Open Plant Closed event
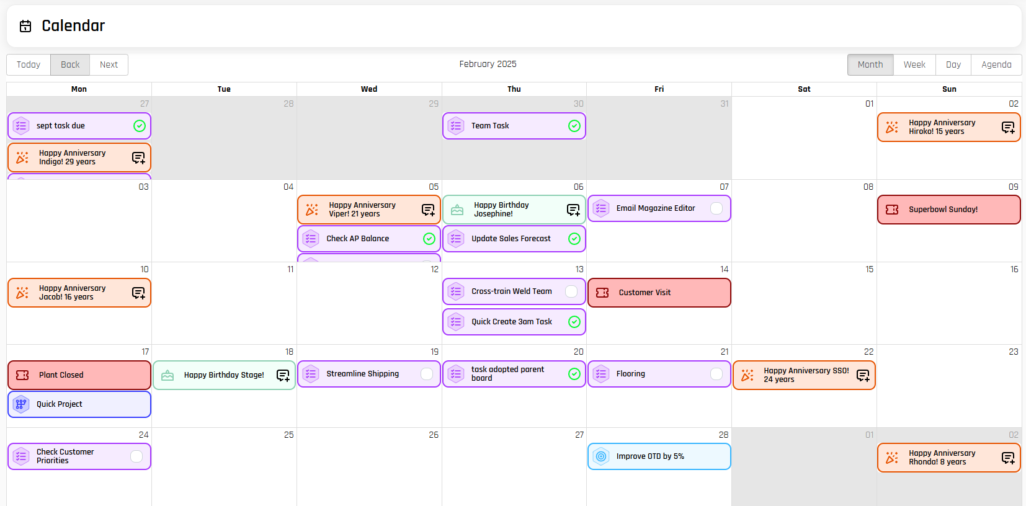Image resolution: width=1026 pixels, height=506 pixels. tap(79, 375)
